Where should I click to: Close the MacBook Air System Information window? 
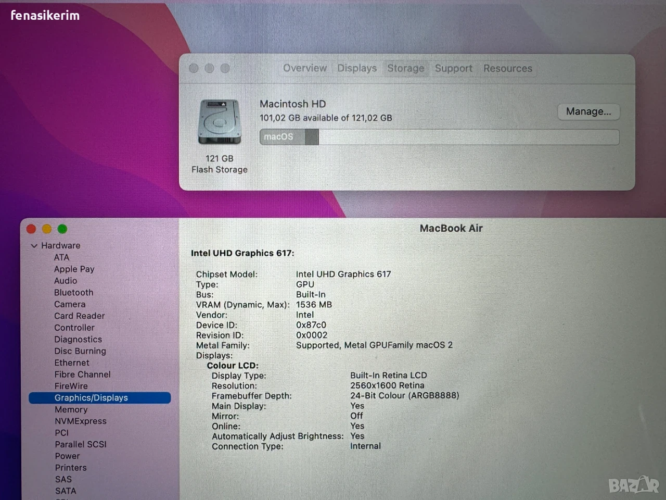tap(31, 229)
